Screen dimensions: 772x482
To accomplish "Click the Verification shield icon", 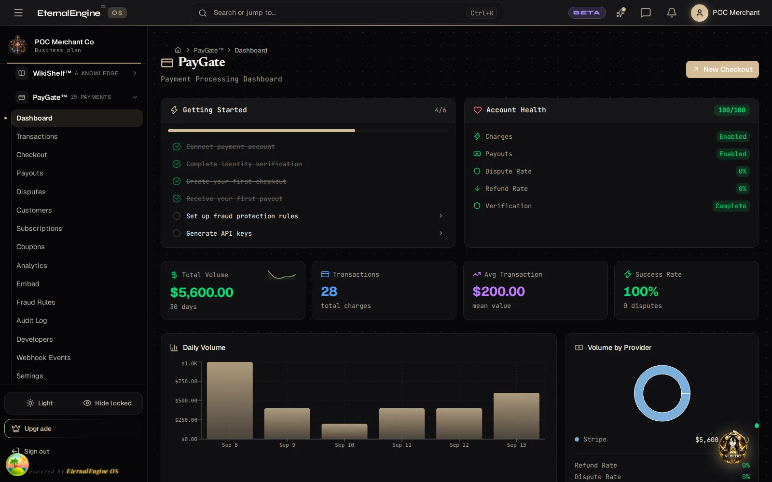I will tap(477, 206).
